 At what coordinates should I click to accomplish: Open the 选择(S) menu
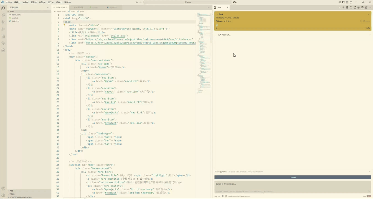25,2
